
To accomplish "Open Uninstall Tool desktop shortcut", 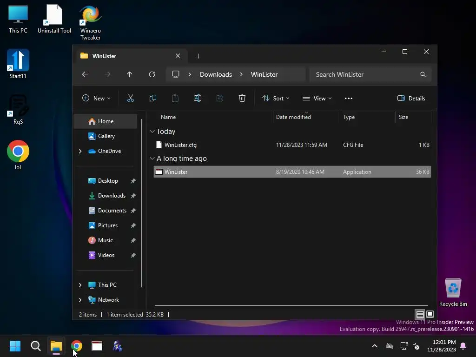I will tap(54, 19).
